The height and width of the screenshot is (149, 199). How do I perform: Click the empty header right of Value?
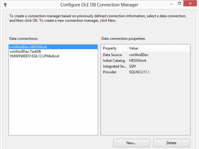click(x=179, y=48)
